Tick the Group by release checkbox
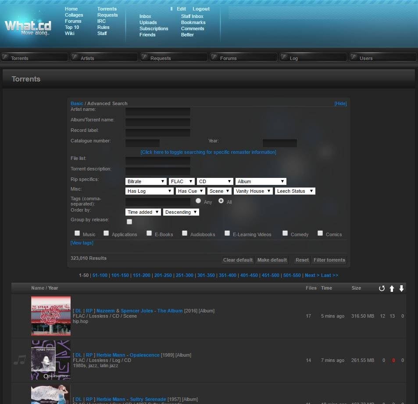418x404 pixels. (129, 222)
